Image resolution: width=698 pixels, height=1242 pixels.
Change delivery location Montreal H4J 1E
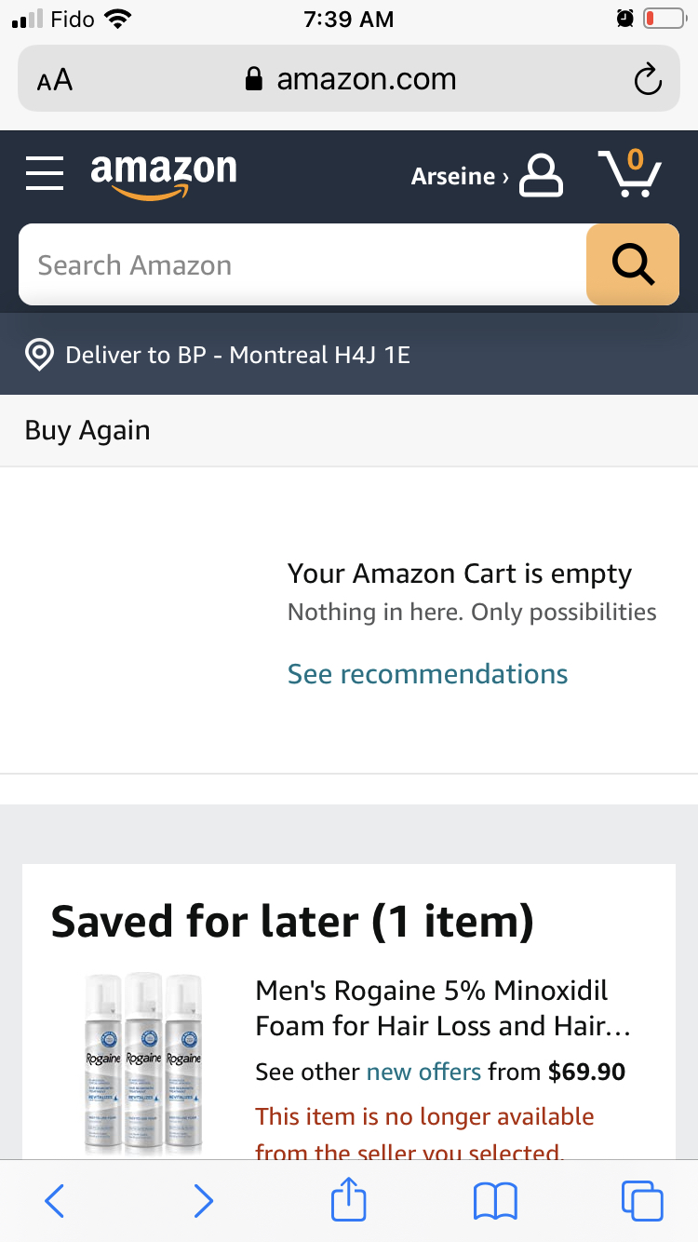(237, 355)
